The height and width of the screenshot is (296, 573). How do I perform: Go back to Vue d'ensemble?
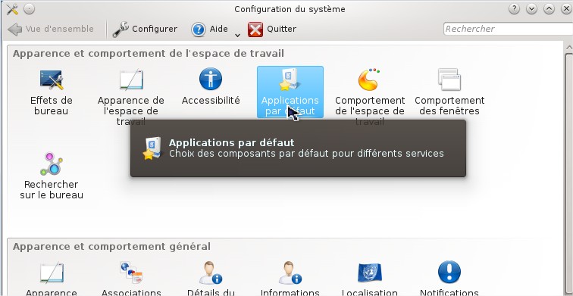click(51, 30)
